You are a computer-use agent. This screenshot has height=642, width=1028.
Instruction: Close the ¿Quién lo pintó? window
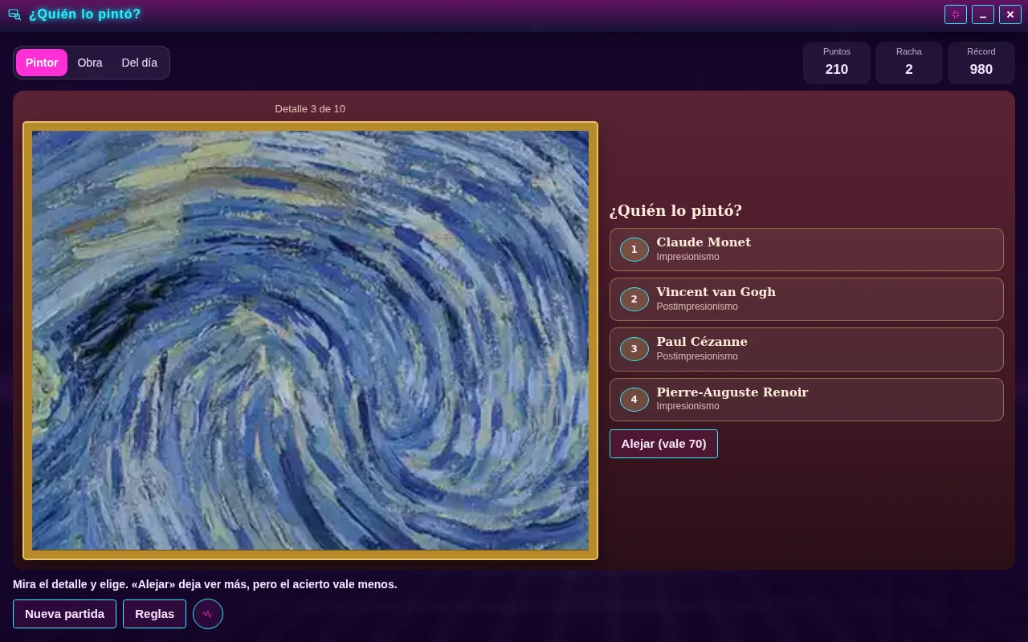1010,14
